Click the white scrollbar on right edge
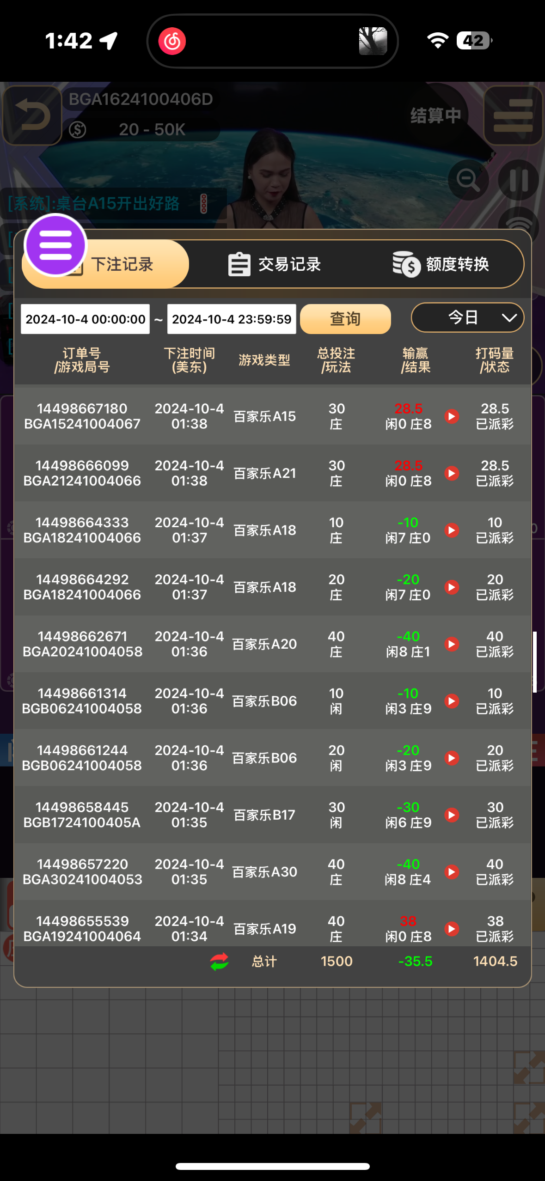 click(534, 662)
